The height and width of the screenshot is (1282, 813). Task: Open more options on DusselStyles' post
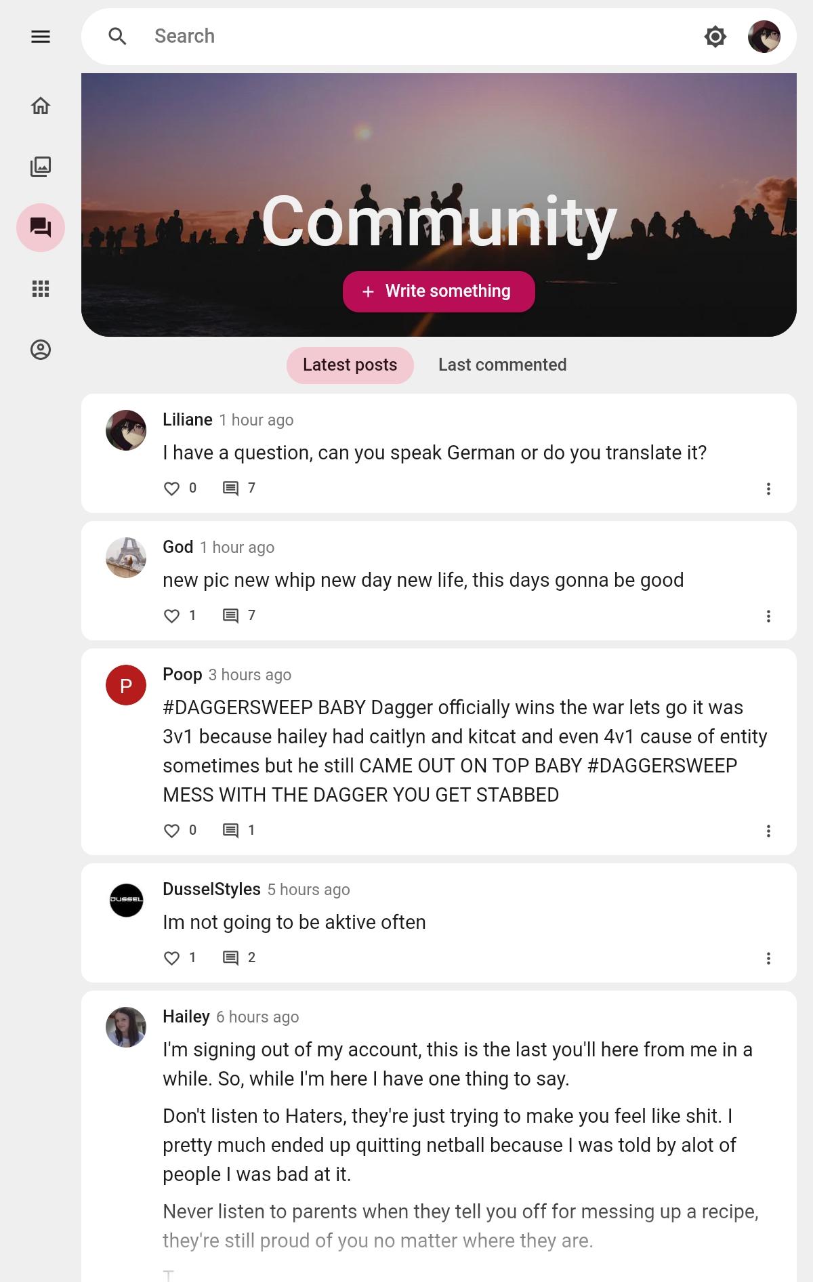coord(768,958)
